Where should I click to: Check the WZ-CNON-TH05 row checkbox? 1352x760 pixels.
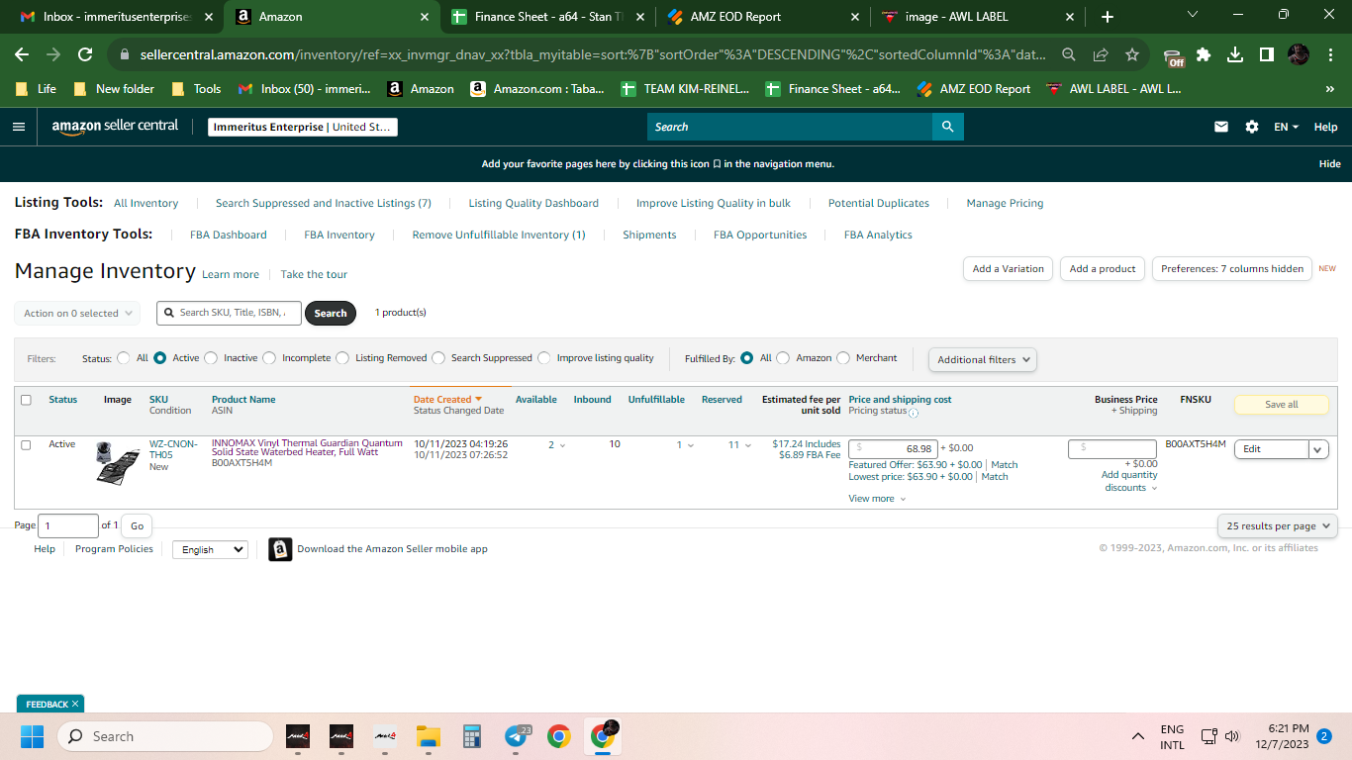pos(26,445)
